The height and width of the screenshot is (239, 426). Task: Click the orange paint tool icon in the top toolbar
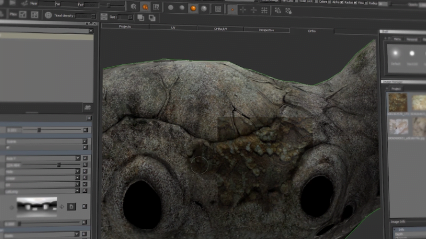144,7
